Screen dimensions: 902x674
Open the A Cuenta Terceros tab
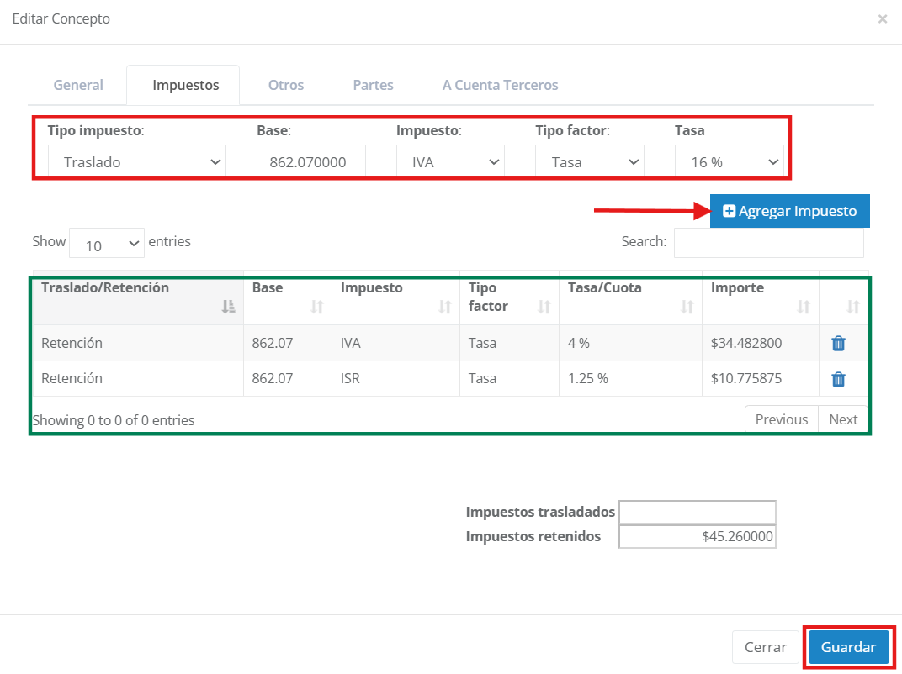pyautogui.click(x=500, y=85)
